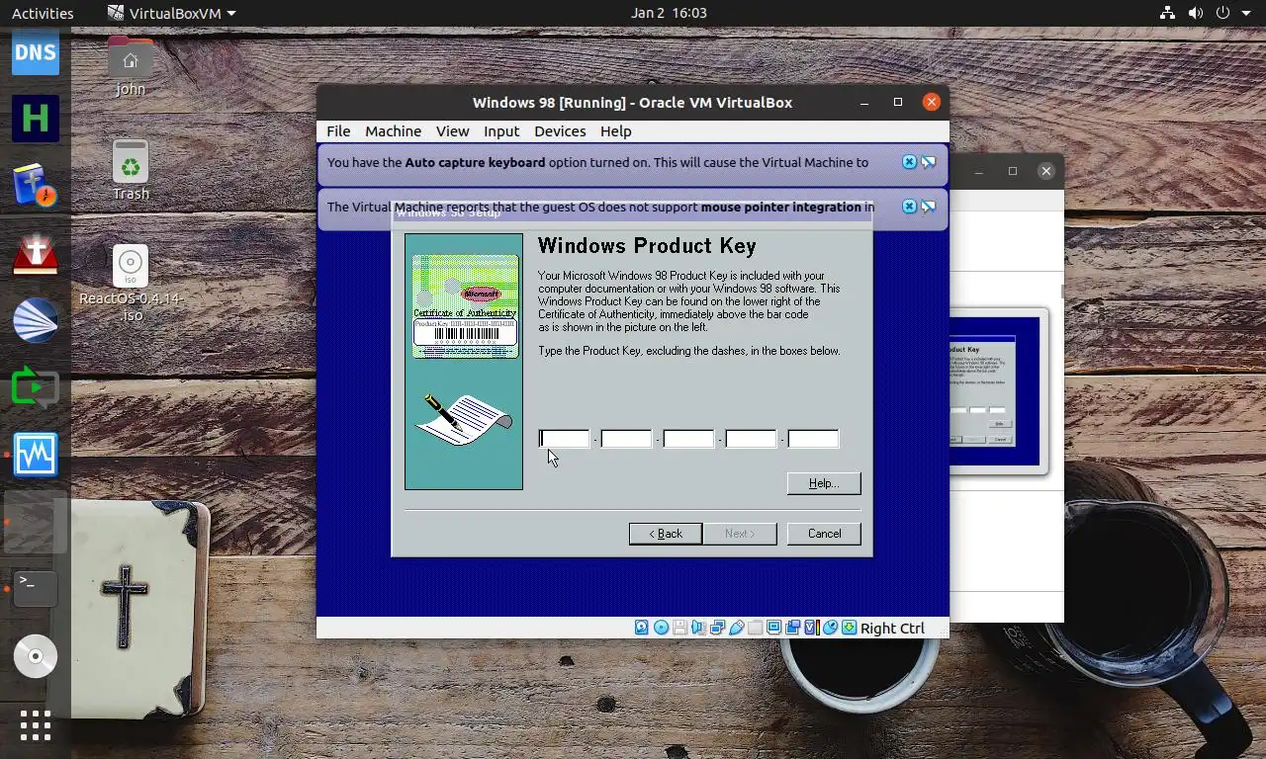Click the third product key box

pos(688,439)
